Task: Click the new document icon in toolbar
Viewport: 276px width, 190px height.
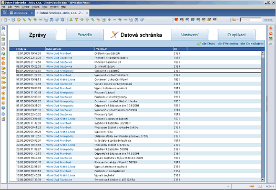Action: click(x=5, y=20)
